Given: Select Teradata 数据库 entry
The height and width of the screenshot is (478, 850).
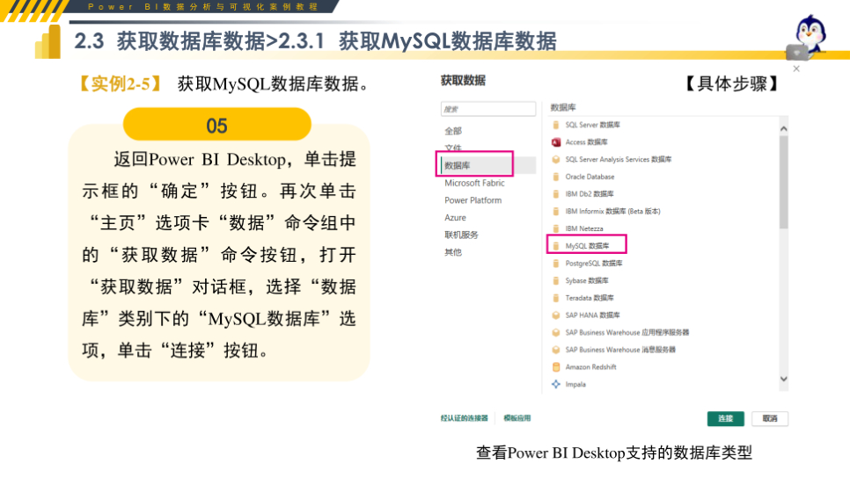Looking at the screenshot, I should point(590,298).
